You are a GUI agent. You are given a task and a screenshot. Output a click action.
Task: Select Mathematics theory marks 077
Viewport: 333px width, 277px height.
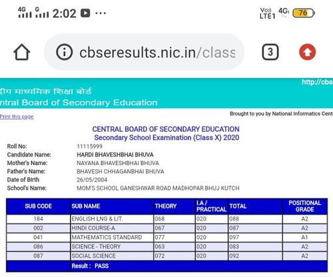pos(174,238)
